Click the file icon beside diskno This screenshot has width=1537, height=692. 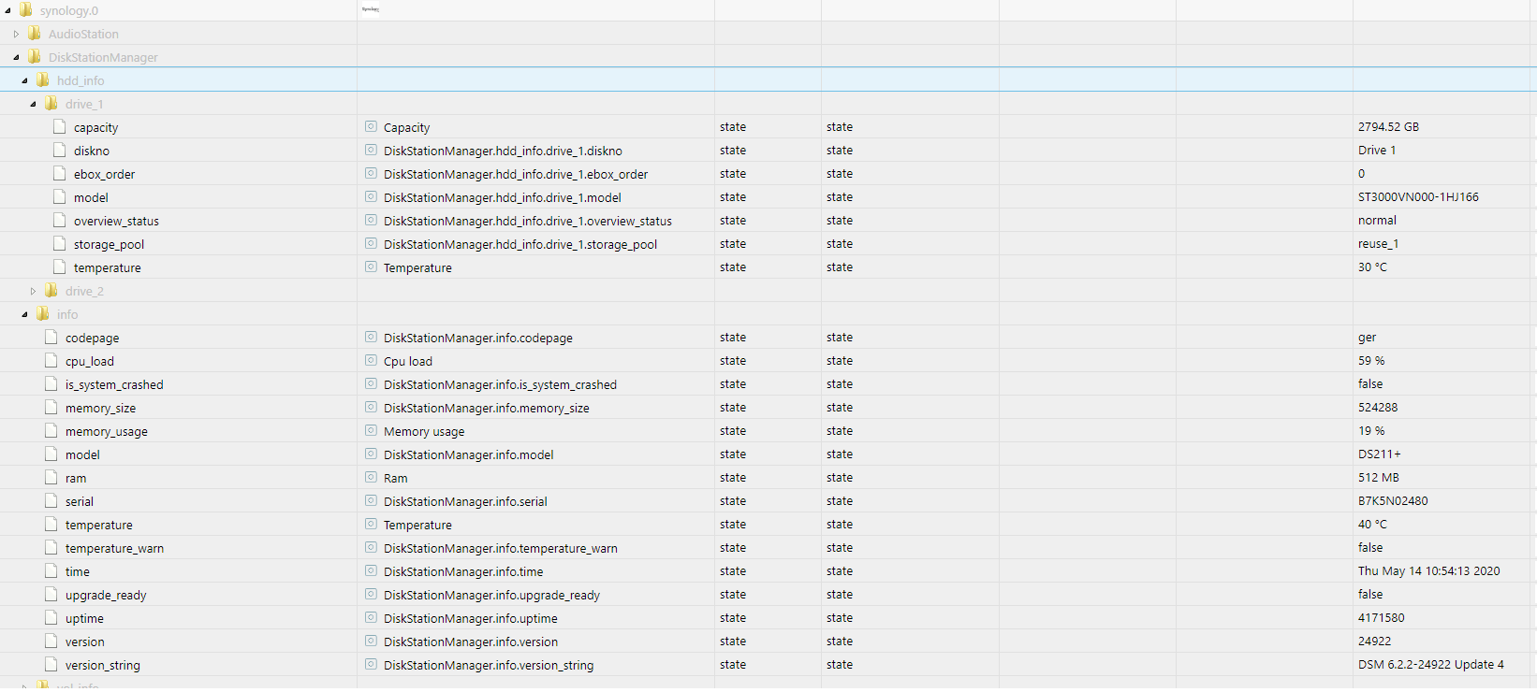pos(60,150)
